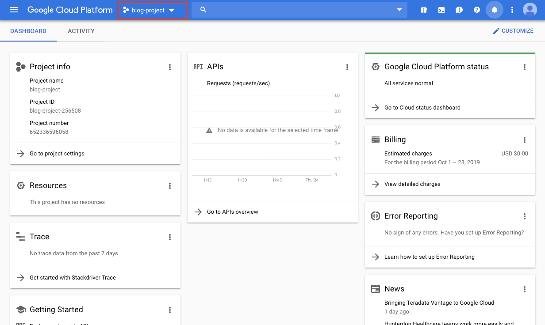The image size is (545, 325).
Task: Switch to the Dashboard tab
Action: point(28,31)
